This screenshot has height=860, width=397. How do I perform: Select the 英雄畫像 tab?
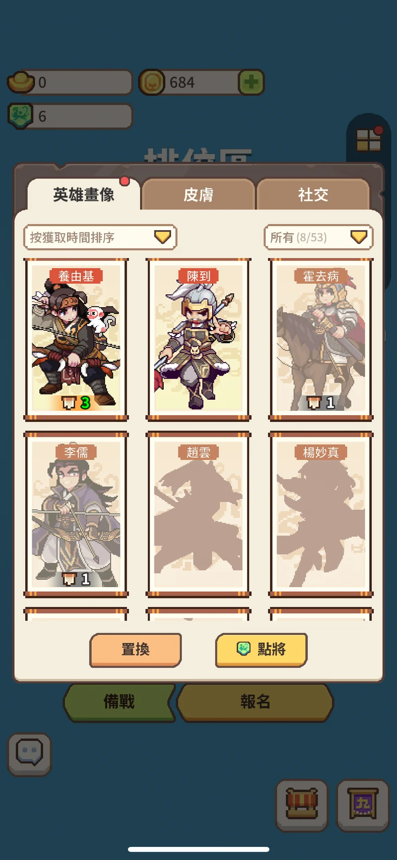click(84, 194)
